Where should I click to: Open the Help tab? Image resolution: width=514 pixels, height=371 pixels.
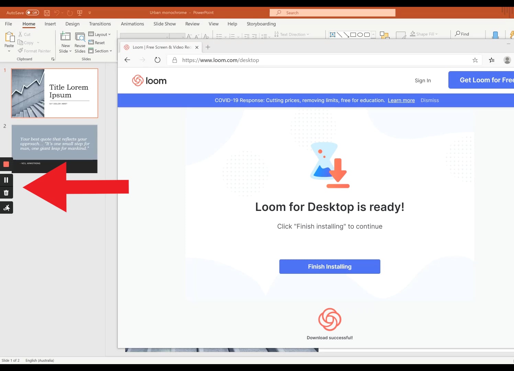pos(232,24)
